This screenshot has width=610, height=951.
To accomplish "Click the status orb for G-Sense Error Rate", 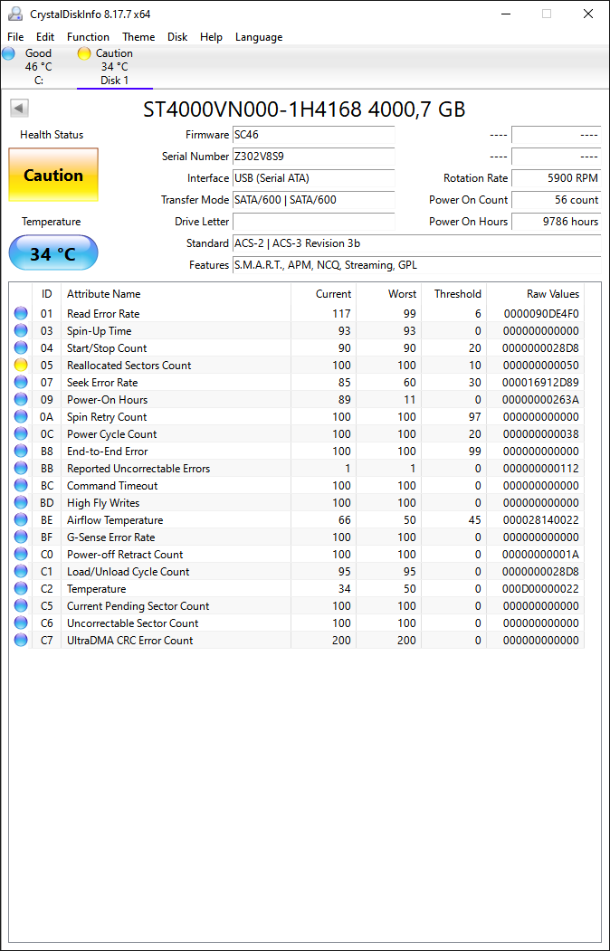I will coord(21,537).
